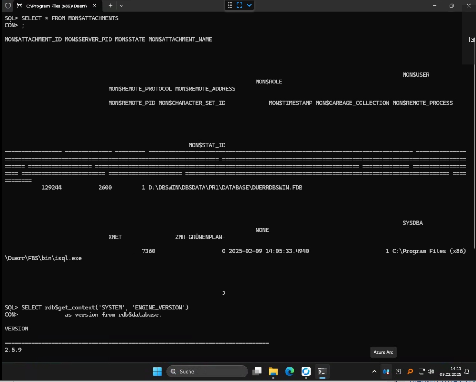Image resolution: width=476 pixels, height=382 pixels.
Task: Click the Azure Arc button above the taskbar
Action: (383, 352)
